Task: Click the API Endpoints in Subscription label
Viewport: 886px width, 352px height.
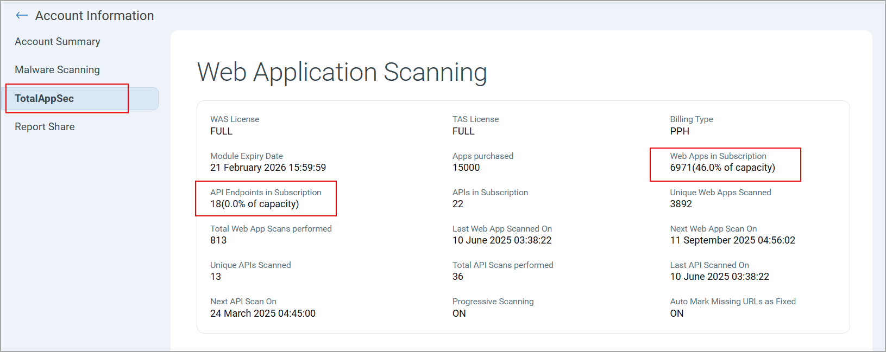Action: [266, 193]
